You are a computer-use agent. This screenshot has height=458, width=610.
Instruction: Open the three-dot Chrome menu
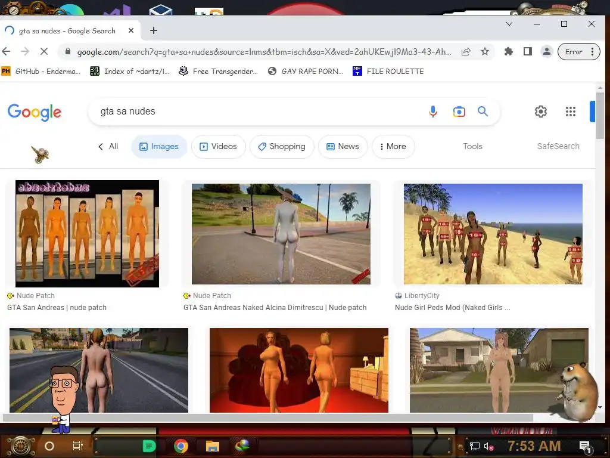point(592,51)
